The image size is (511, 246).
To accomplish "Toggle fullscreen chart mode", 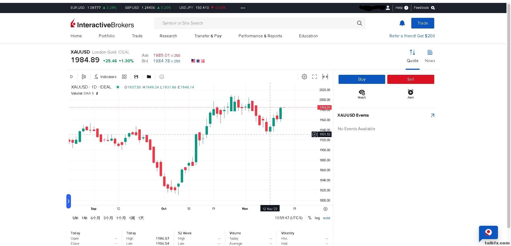I will click(x=315, y=77).
